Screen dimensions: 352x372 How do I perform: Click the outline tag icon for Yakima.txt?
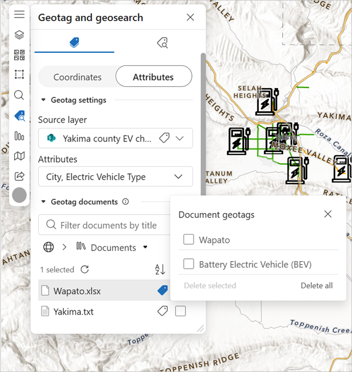point(163,311)
